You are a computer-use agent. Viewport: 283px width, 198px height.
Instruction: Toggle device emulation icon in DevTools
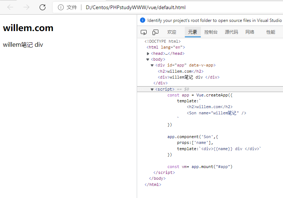(155, 32)
